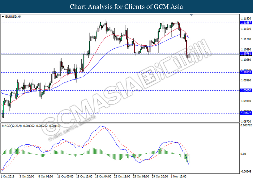Click the 1.08720 price axis value
The image size is (253, 180).
click(246, 122)
